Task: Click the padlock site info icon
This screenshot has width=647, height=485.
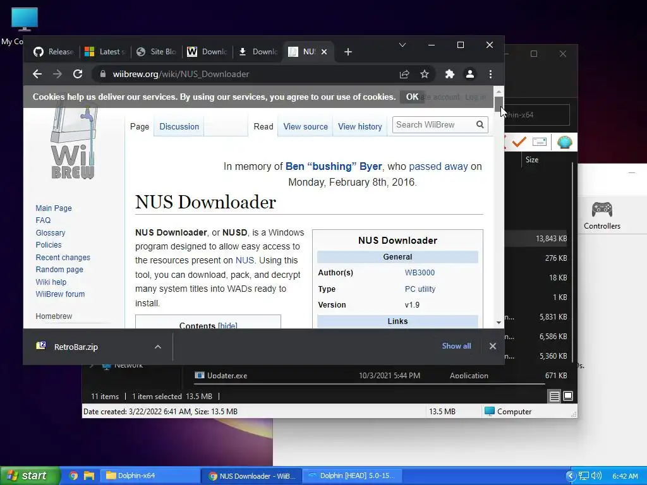Action: point(103,75)
